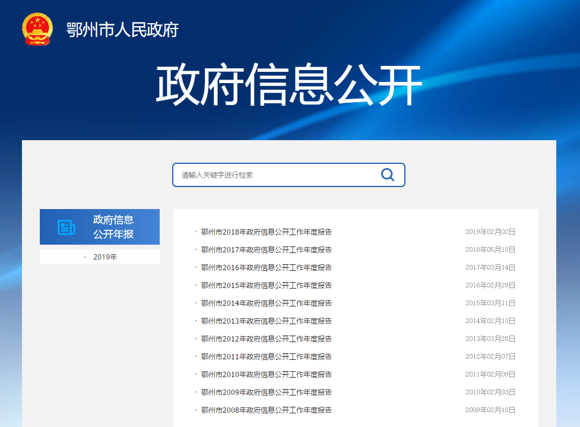
Task: Click the magnifier search icon
Action: click(387, 175)
